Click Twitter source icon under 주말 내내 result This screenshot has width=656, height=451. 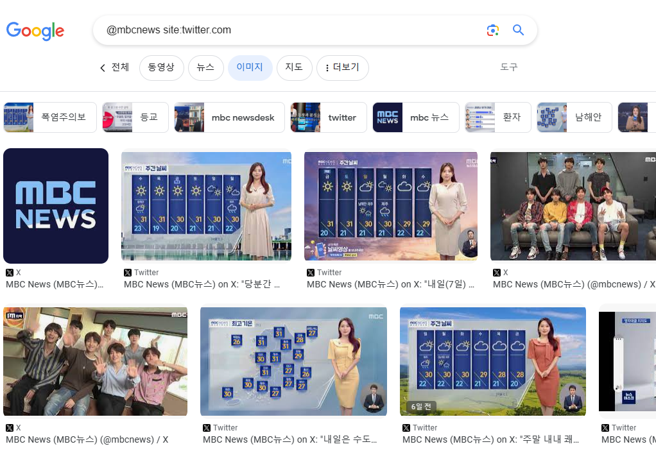pos(406,428)
